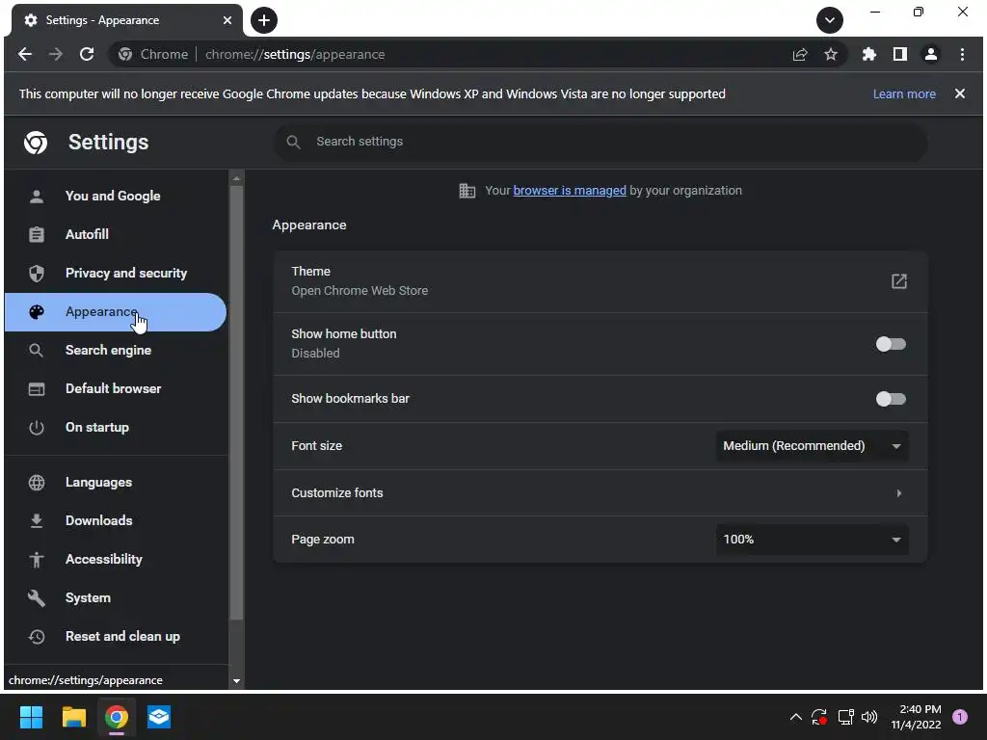The height and width of the screenshot is (740, 987).
Task: Click the volume speaker tray icon
Action: 869,717
